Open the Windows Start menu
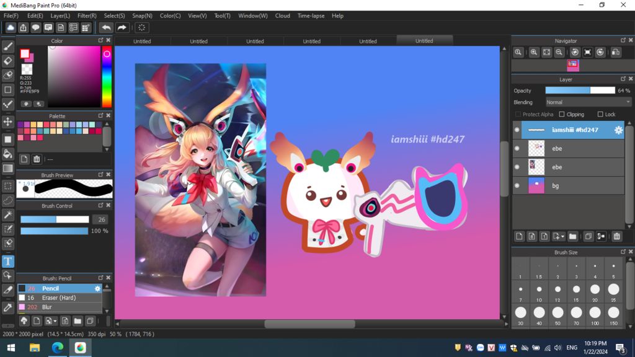Image resolution: width=635 pixels, height=357 pixels. (11, 348)
